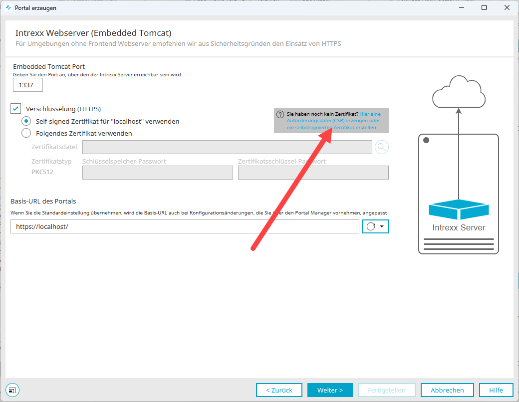The width and height of the screenshot is (519, 402).
Task: Click the Basis-URL des Portals label
Action: click(43, 201)
